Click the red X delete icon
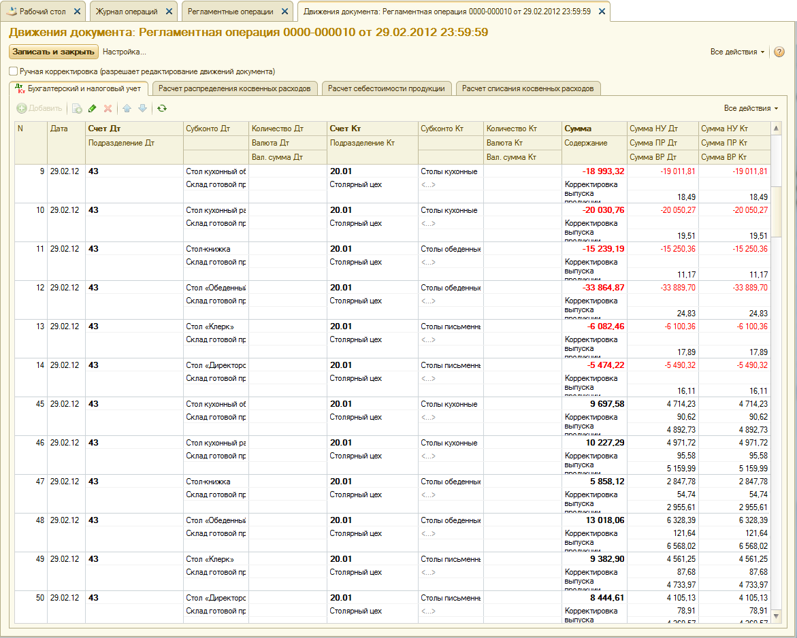797x638 pixels. click(x=108, y=108)
